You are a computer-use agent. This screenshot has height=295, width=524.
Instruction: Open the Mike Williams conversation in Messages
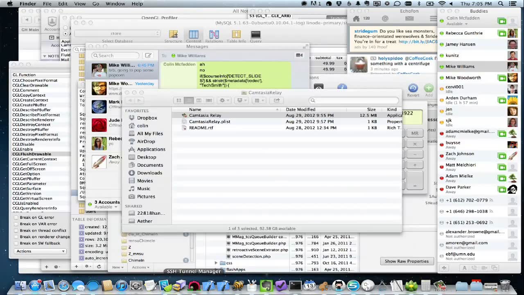[123, 70]
